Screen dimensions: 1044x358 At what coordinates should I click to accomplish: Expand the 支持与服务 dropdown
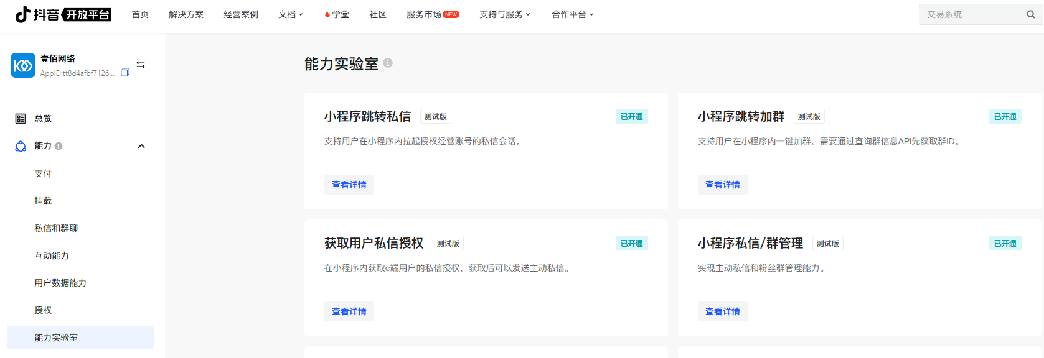point(504,14)
